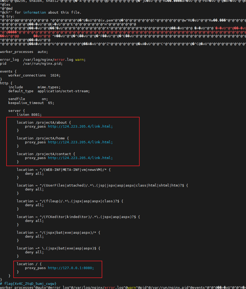Click default_type application/octet-stream directive
This screenshot has height=289, width=246.
[49, 91]
